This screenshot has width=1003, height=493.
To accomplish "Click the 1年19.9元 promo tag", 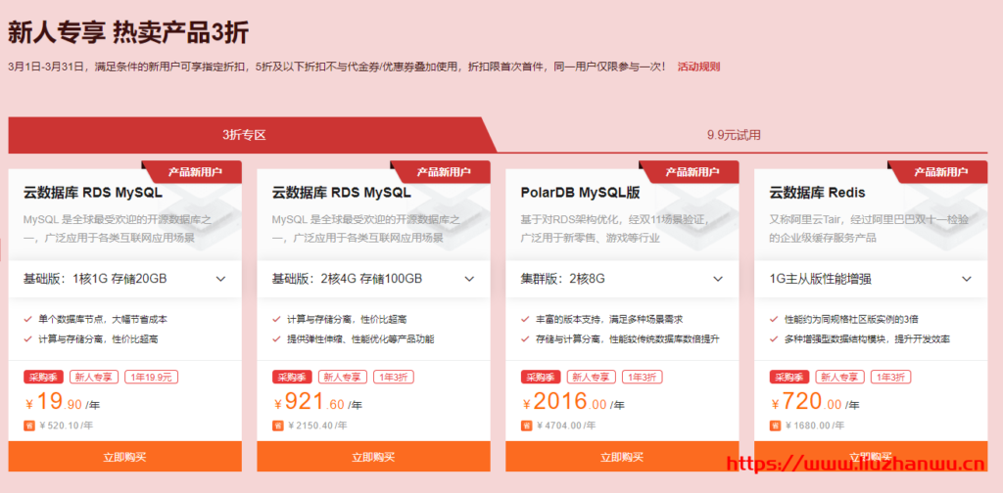I will pyautogui.click(x=153, y=377).
